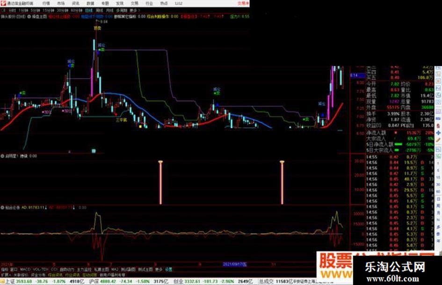Click the circle icon beside 启明星 indicator
Viewport: 442px width, 285px height.
[x=2, y=156]
